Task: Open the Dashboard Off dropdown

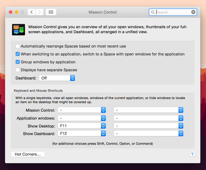Action: tap(57, 78)
